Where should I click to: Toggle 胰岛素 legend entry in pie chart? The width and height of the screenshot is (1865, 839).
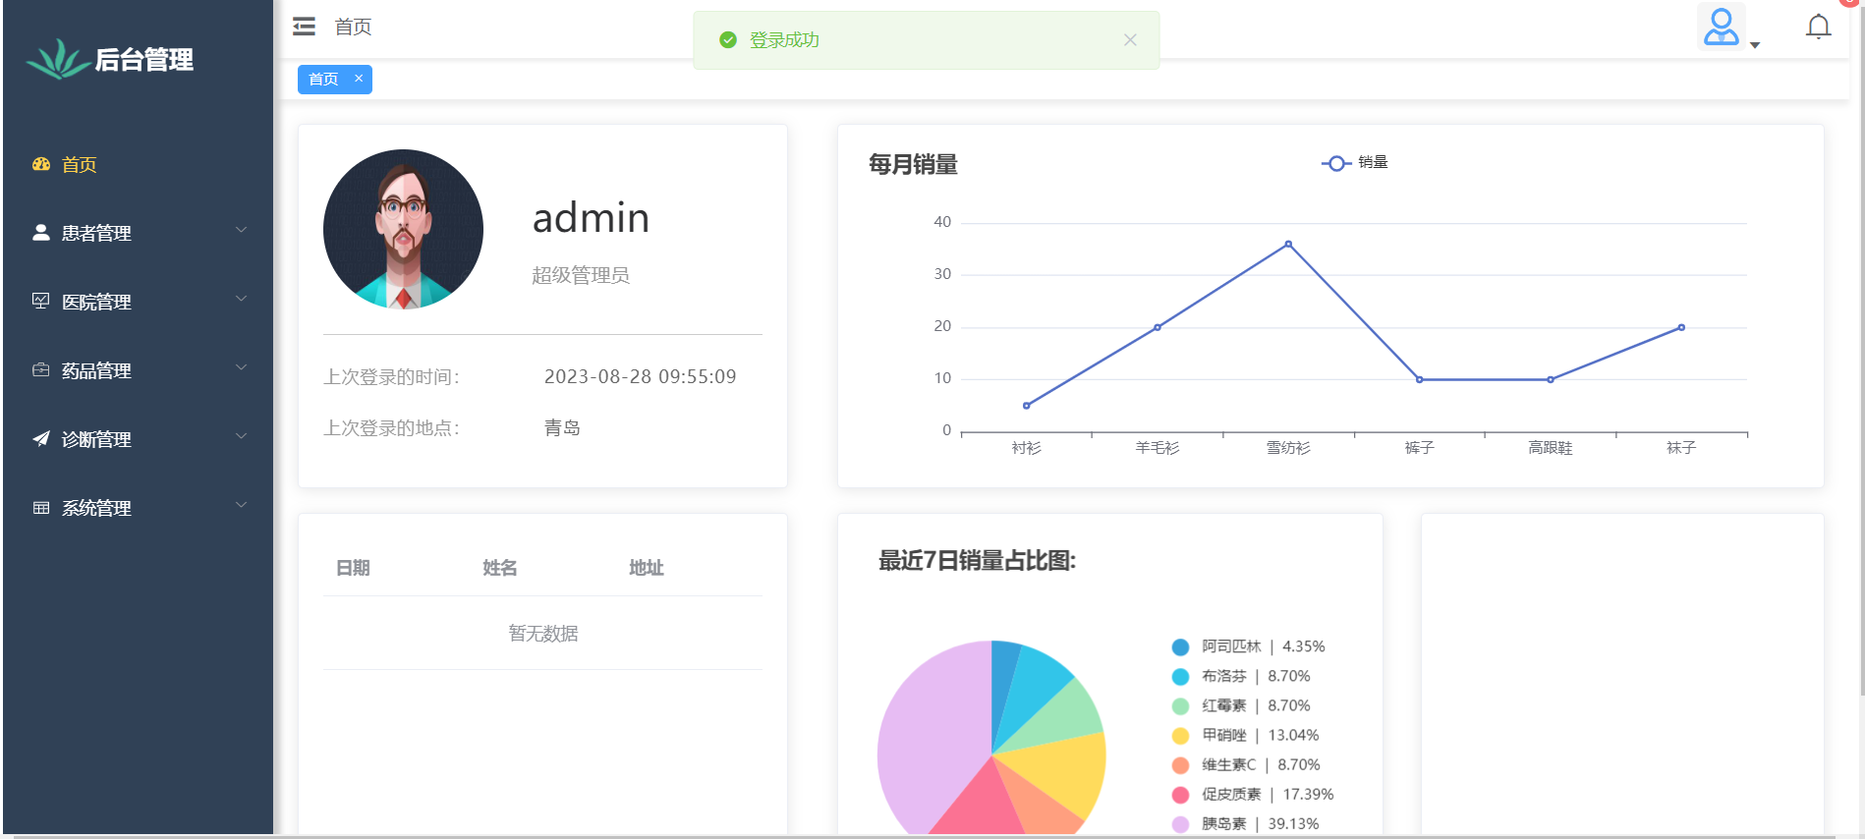tap(1245, 823)
